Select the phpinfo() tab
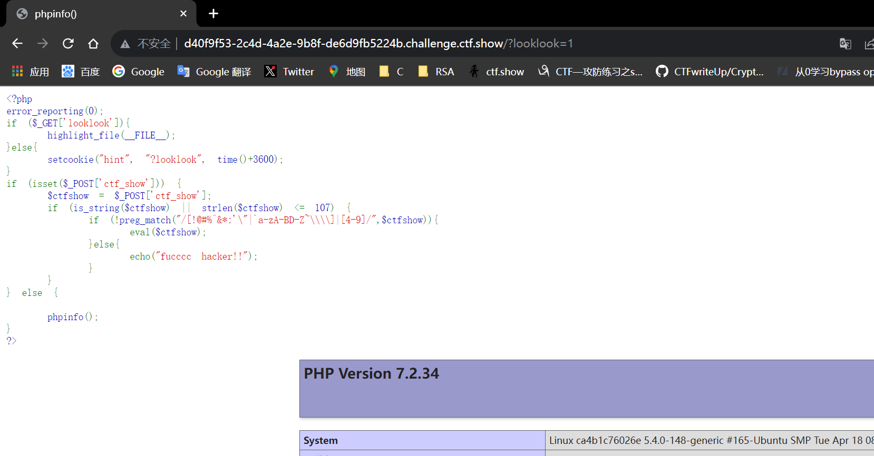This screenshot has height=456, width=874. pos(101,14)
